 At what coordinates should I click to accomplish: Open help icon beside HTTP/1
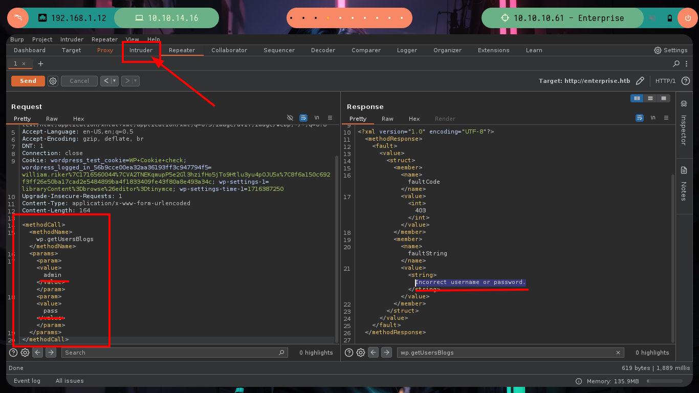(x=686, y=81)
